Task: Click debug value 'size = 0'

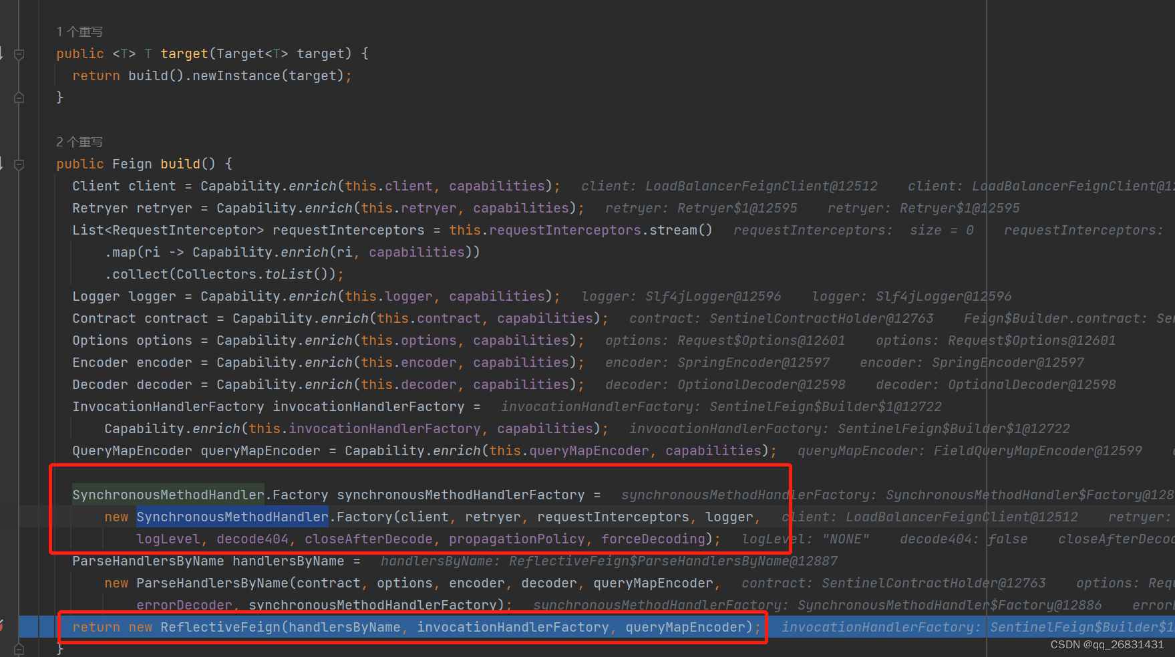Action: tap(942, 230)
